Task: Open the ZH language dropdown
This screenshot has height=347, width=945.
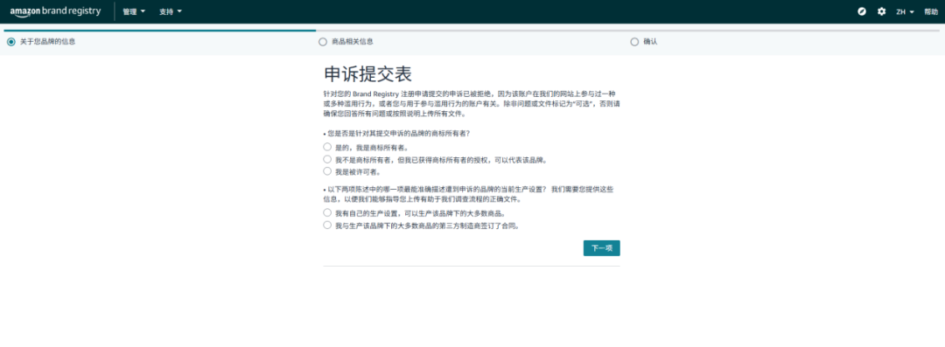Action: click(x=905, y=11)
